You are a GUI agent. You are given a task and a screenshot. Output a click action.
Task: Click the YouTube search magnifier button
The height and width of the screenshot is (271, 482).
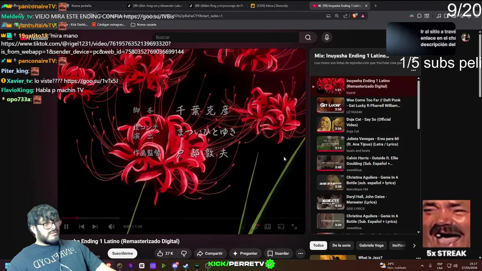(308, 37)
